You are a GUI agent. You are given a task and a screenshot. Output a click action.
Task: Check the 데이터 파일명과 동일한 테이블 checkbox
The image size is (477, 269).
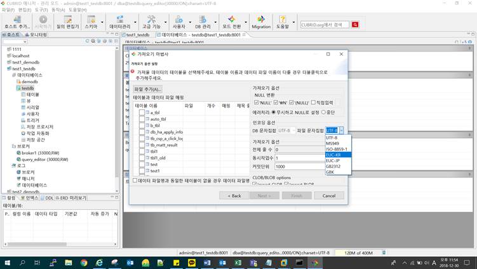pyautogui.click(x=135, y=181)
